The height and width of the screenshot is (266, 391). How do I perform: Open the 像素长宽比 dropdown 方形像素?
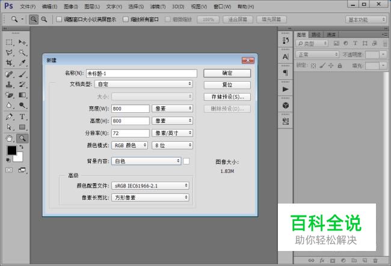pyautogui.click(x=150, y=198)
